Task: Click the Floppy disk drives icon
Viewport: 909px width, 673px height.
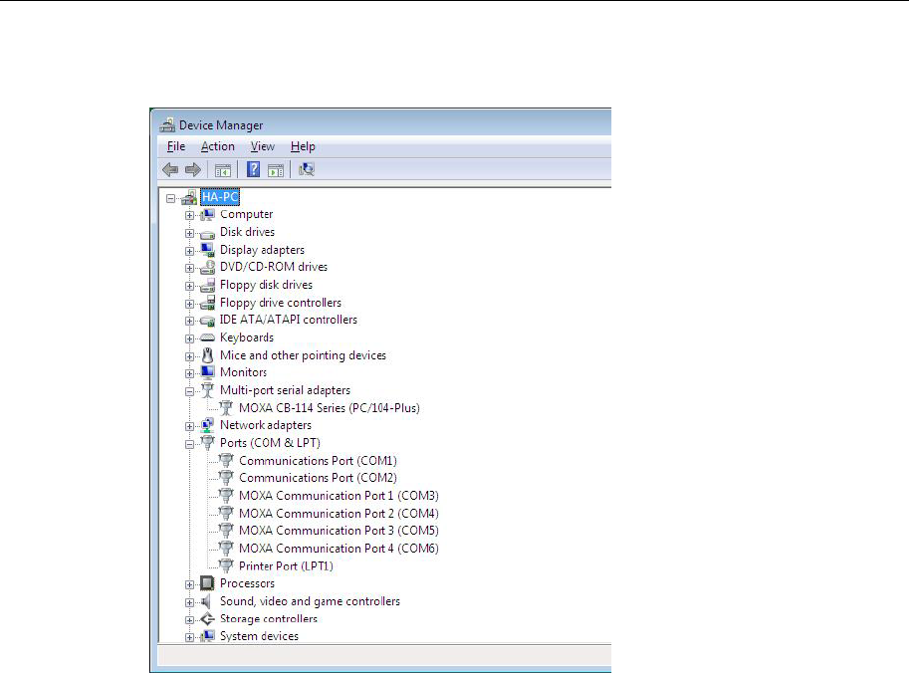Action: click(x=207, y=285)
